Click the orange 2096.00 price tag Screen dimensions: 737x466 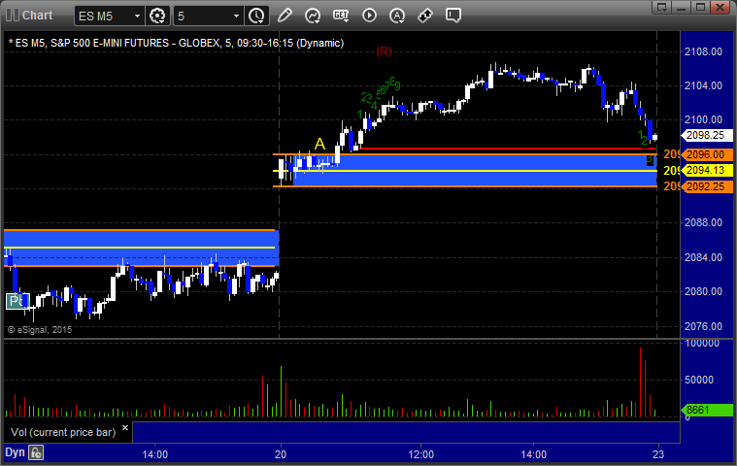click(x=708, y=154)
